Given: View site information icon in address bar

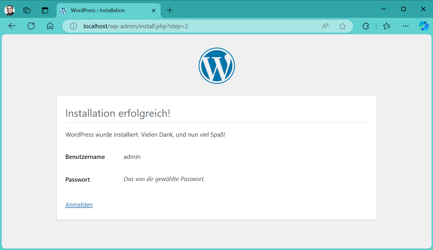Looking at the screenshot, I should [74, 26].
